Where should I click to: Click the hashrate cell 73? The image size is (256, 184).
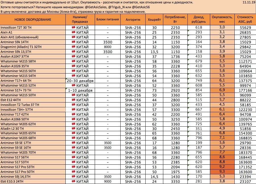(x=154, y=90)
